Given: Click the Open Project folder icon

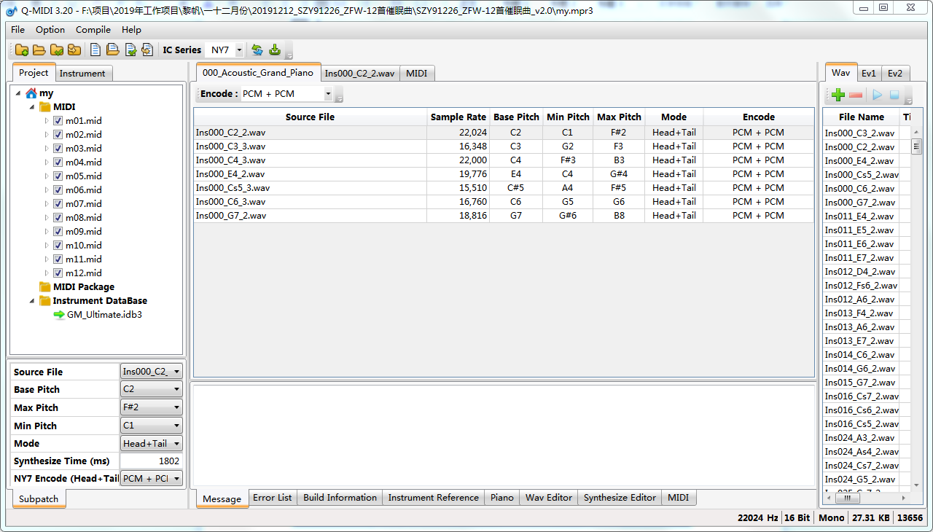Looking at the screenshot, I should 39,50.
